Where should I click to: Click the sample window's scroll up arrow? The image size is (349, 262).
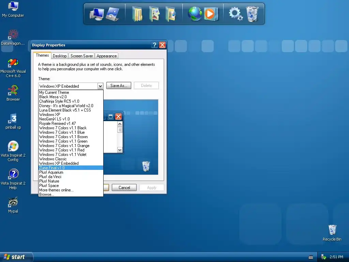pyautogui.click(x=120, y=124)
